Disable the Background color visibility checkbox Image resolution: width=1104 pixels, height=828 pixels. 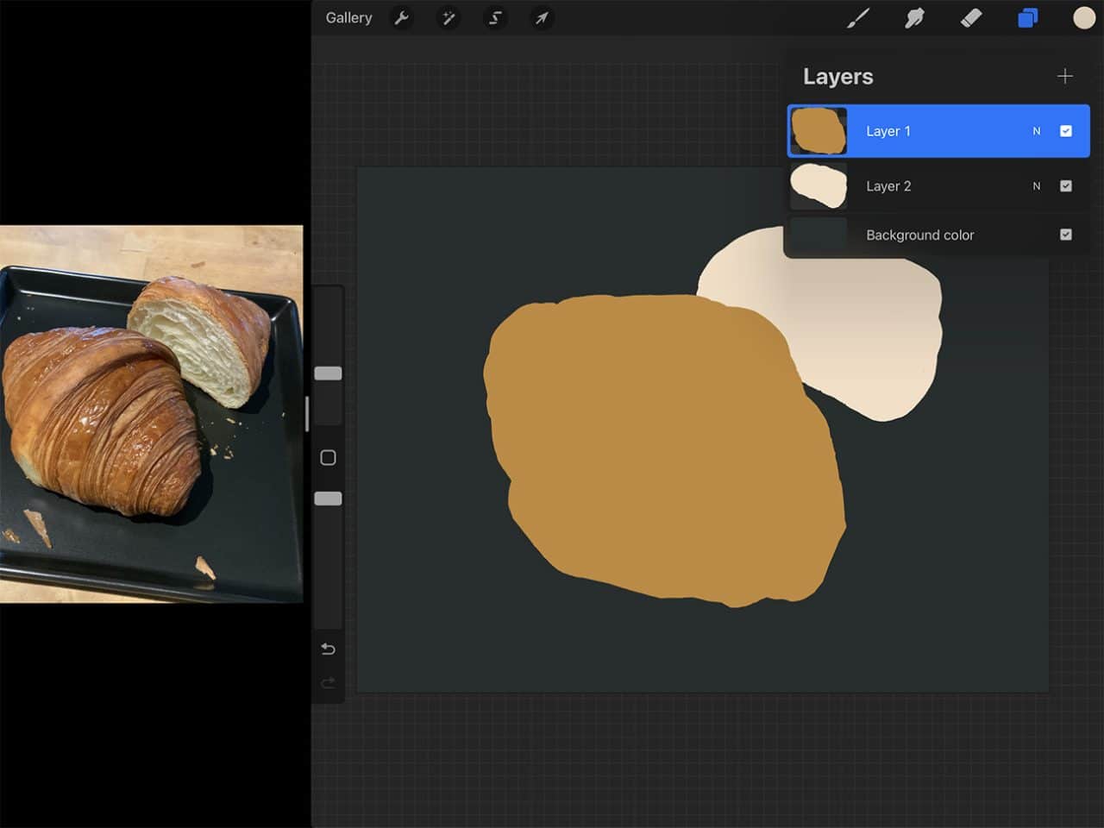1067,235
